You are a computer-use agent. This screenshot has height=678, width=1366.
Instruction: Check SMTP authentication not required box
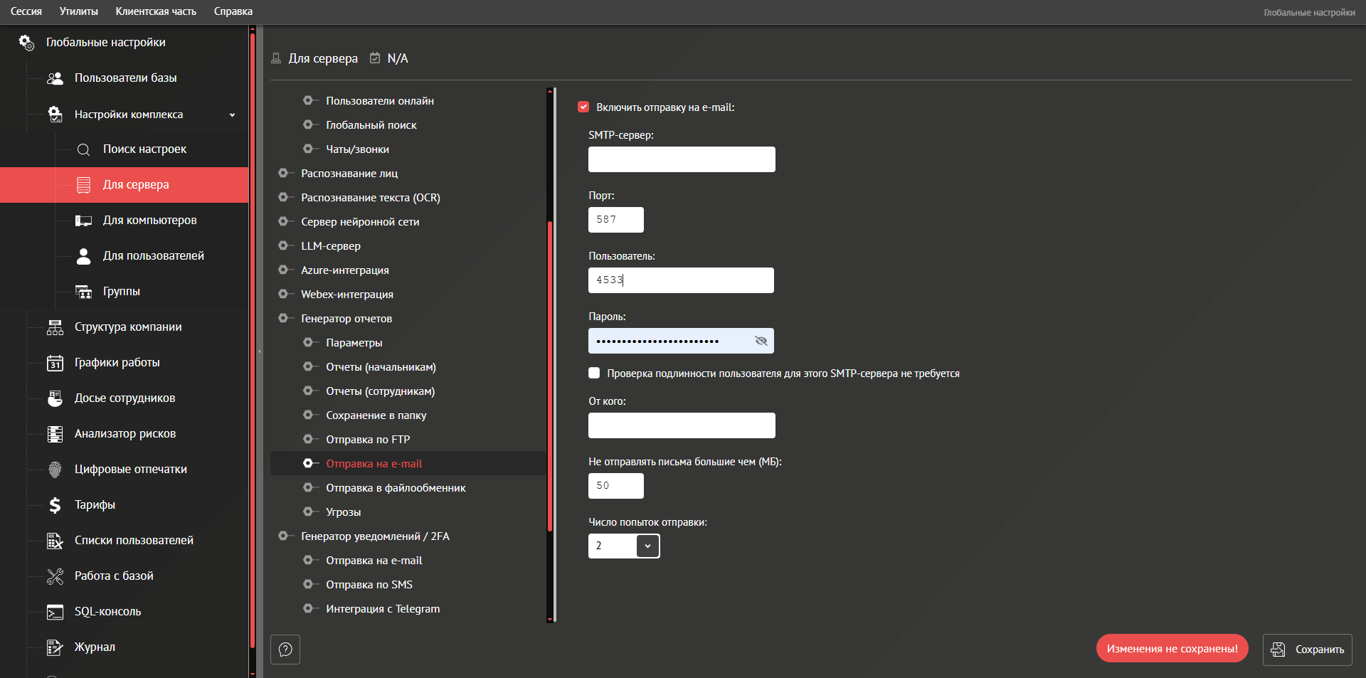coord(594,373)
